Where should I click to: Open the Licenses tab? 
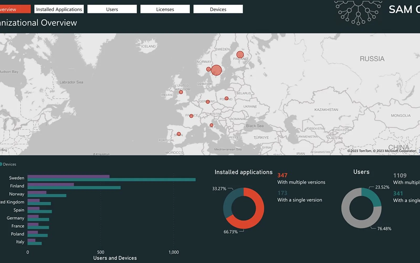(x=165, y=9)
